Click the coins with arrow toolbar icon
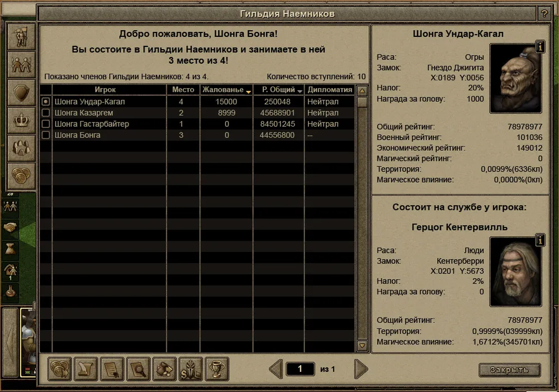 coord(60,369)
